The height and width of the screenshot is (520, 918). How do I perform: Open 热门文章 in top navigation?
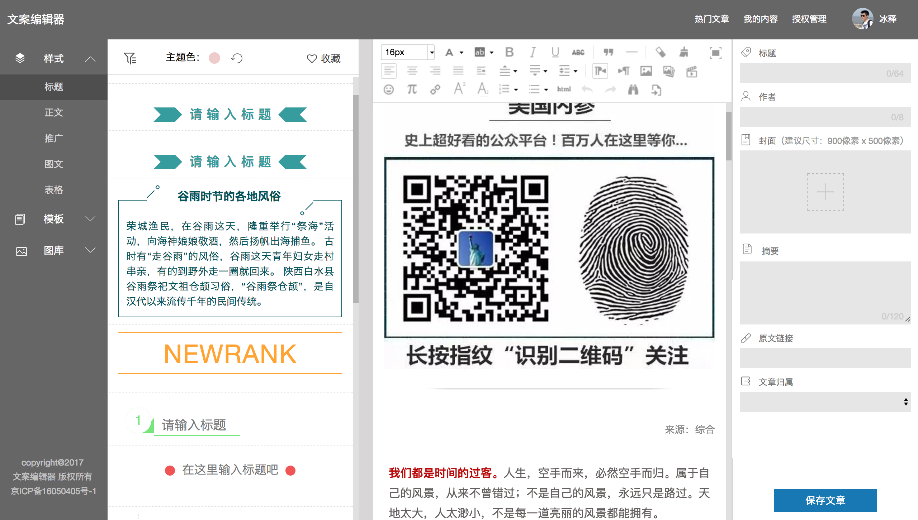[711, 19]
